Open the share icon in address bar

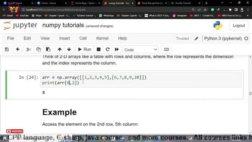[x=199, y=9]
